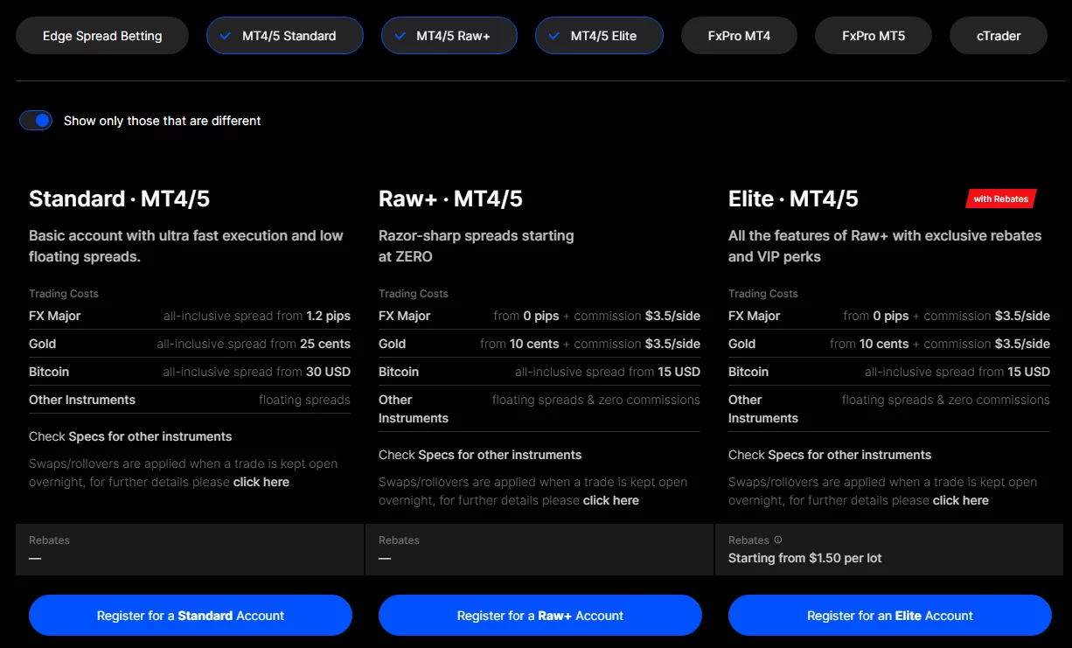Toggle 'Show only those that are different' switch
Viewport: 1072px width, 648px height.
click(36, 121)
